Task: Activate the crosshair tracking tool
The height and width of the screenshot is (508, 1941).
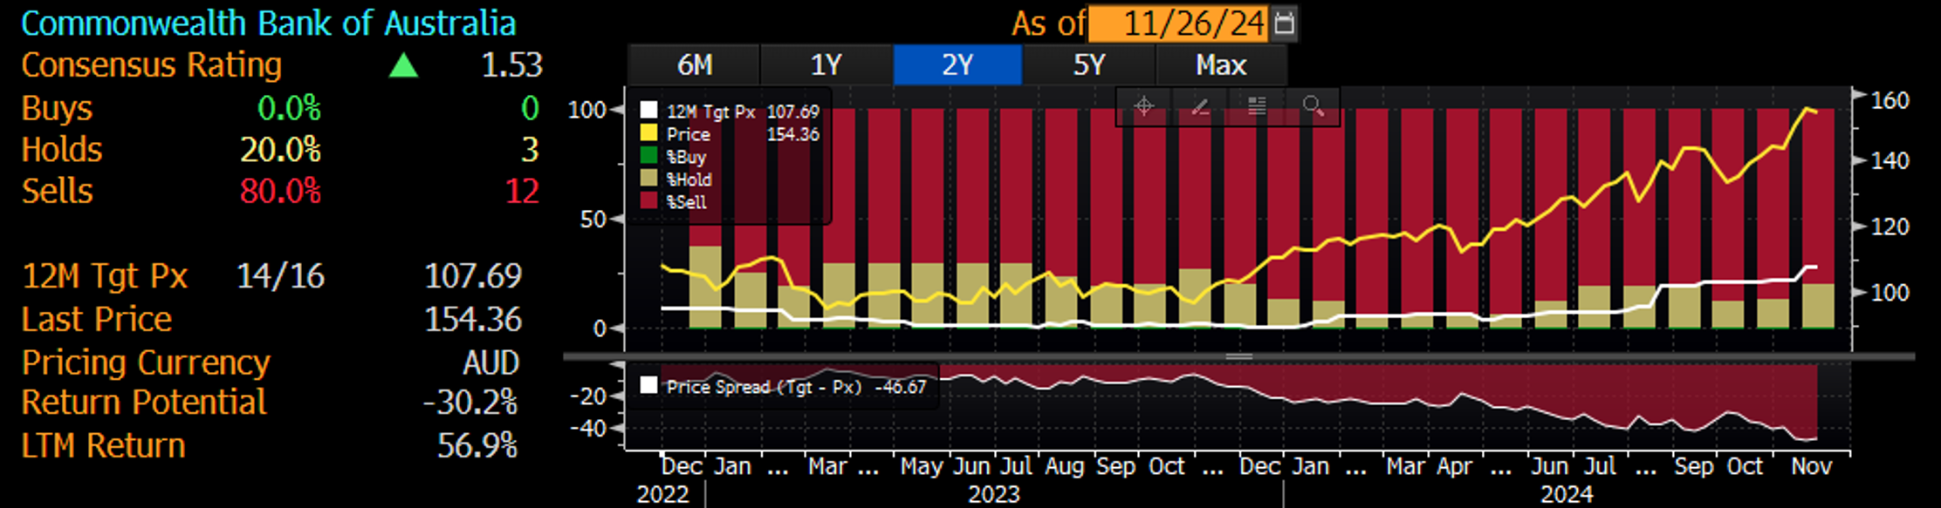Action: [1143, 107]
